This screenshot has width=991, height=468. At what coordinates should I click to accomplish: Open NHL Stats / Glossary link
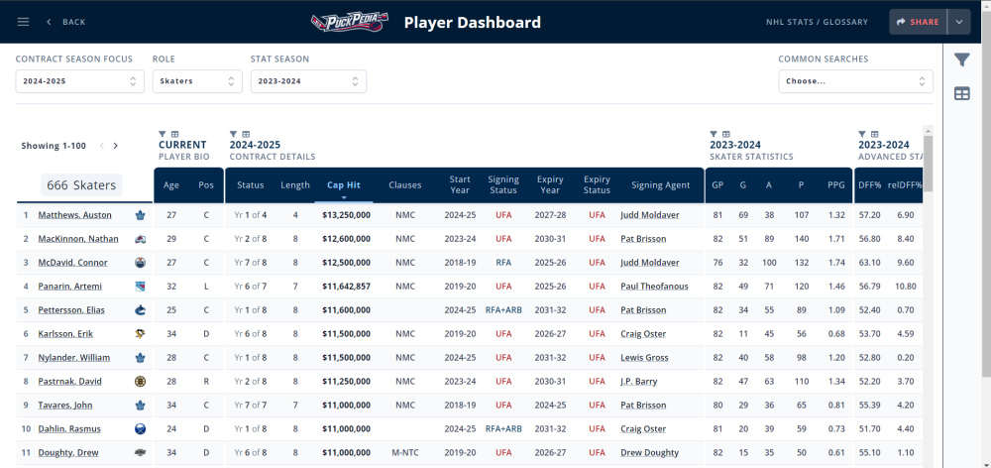point(817,22)
